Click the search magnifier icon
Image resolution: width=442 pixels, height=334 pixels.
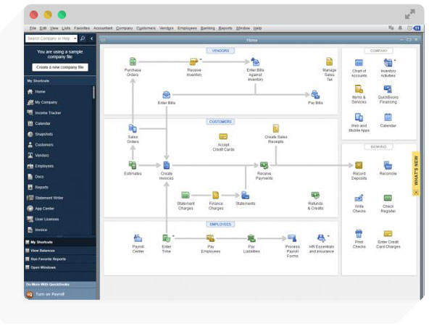[83, 38]
